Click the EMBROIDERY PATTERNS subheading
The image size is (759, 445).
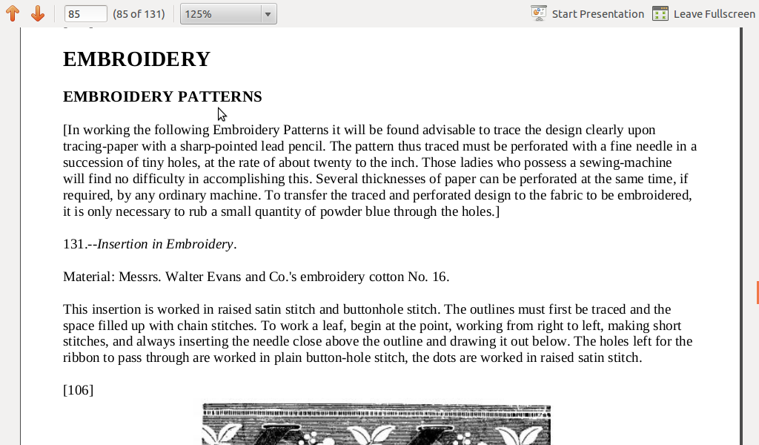coord(162,96)
